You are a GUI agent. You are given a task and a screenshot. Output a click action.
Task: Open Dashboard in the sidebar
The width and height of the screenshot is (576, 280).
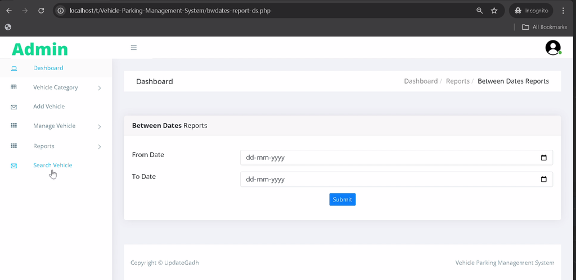pos(48,68)
